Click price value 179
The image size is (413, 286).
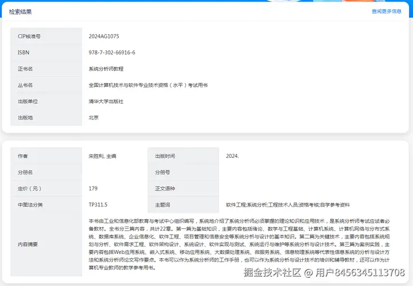point(93,189)
